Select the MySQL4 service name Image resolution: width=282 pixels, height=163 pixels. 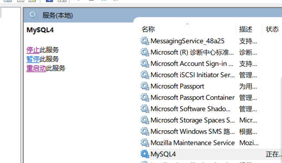point(163,154)
